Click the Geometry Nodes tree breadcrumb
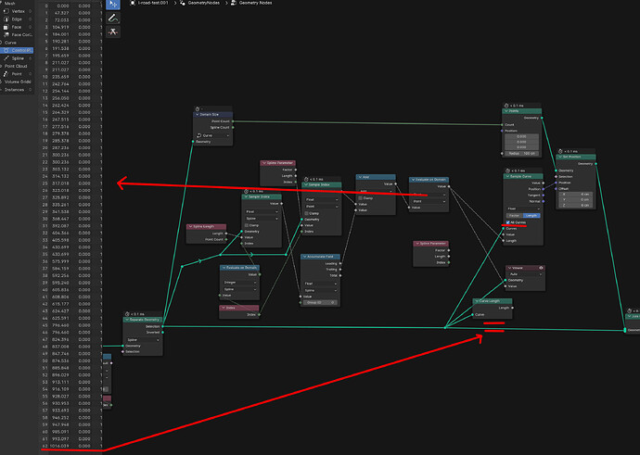Image resolution: width=640 pixels, height=455 pixels. point(255,3)
